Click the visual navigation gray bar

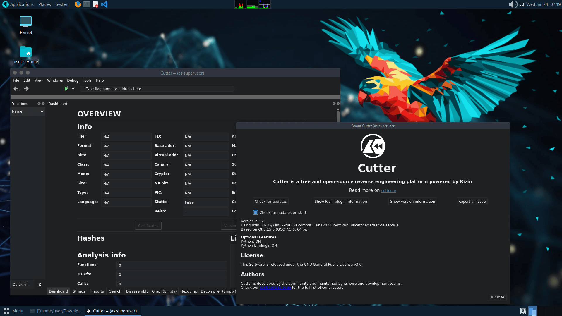click(x=175, y=97)
